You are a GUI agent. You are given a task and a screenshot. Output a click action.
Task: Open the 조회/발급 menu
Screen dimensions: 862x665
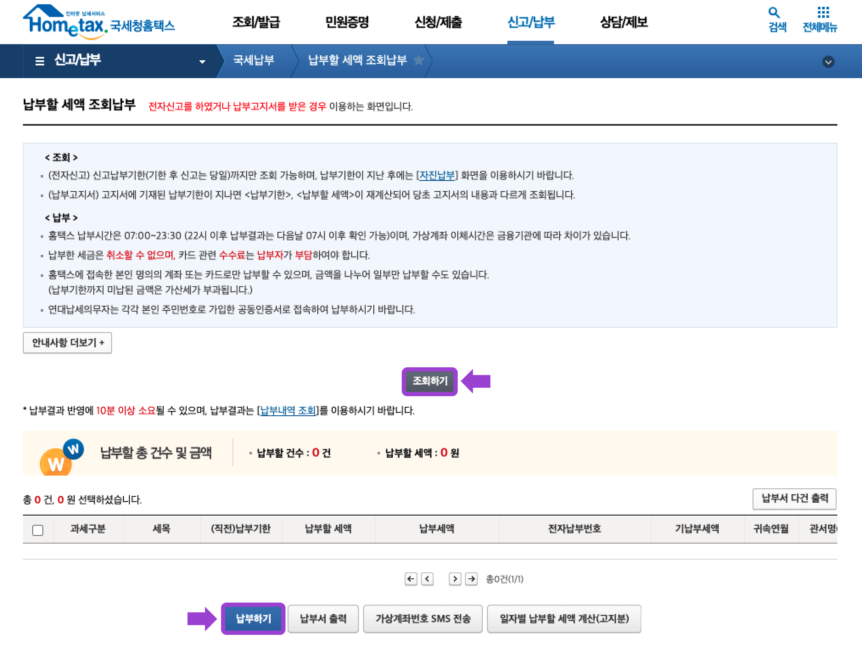coord(256,22)
